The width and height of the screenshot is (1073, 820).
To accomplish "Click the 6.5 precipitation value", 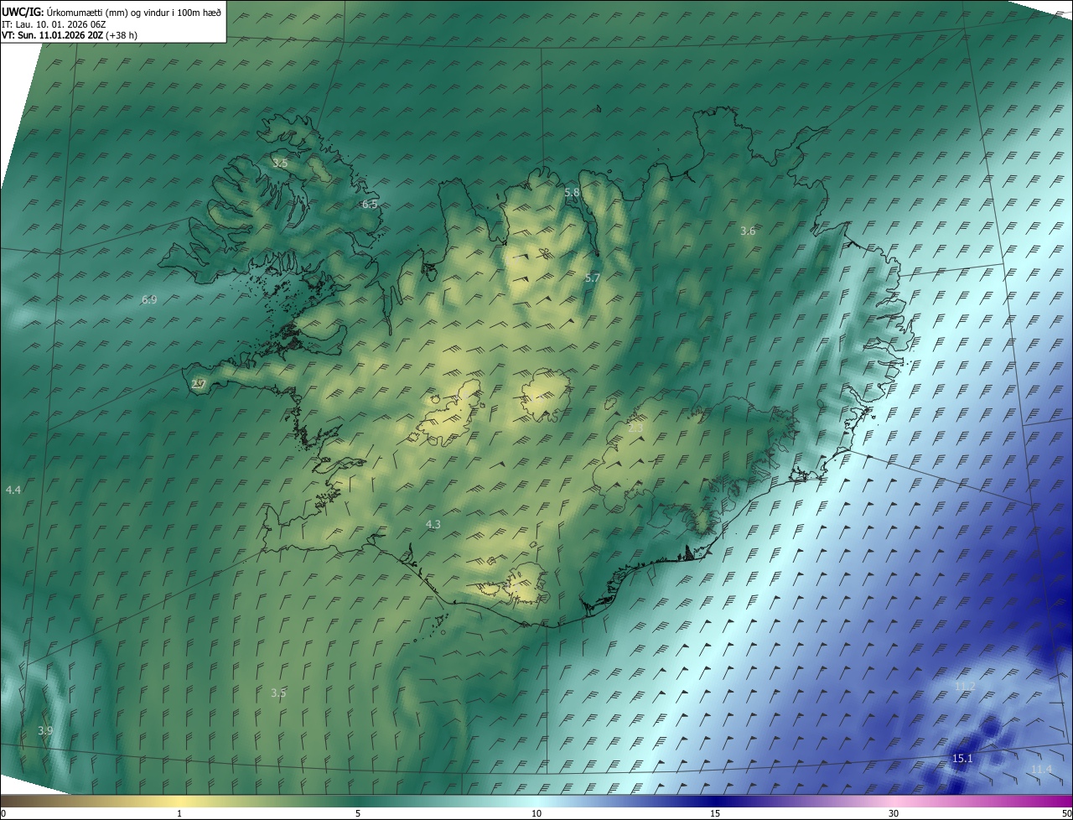I will 370,204.
